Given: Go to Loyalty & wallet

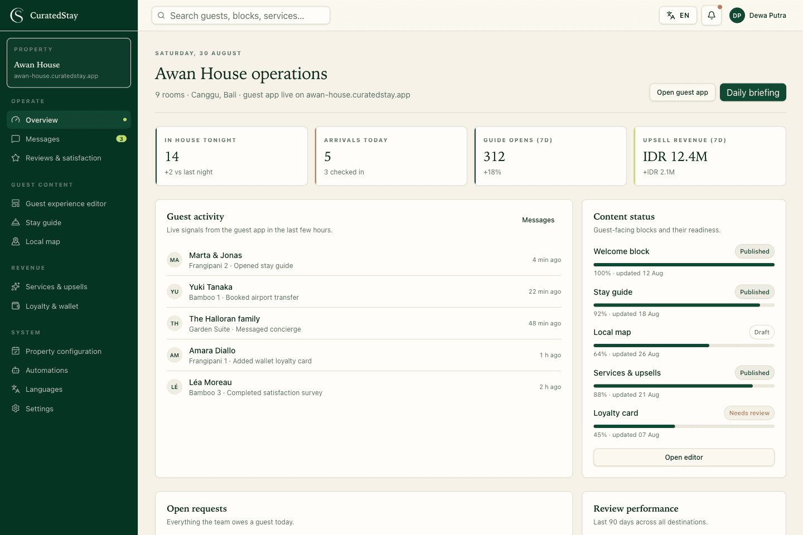Looking at the screenshot, I should point(69,306).
